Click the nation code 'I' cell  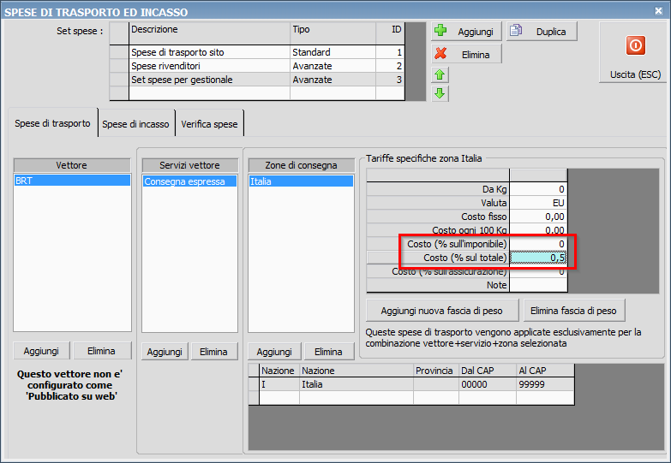coord(279,384)
